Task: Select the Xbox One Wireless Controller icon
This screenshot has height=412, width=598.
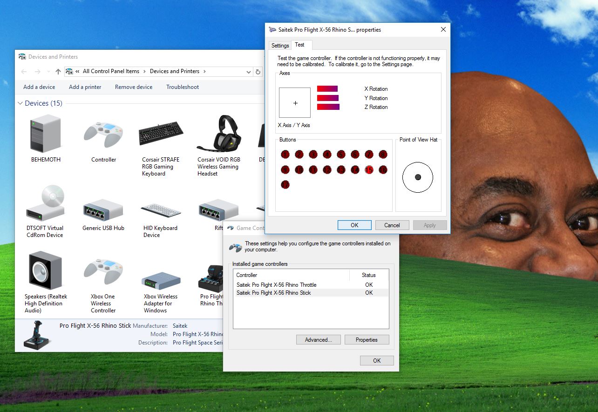Action: pyautogui.click(x=103, y=271)
